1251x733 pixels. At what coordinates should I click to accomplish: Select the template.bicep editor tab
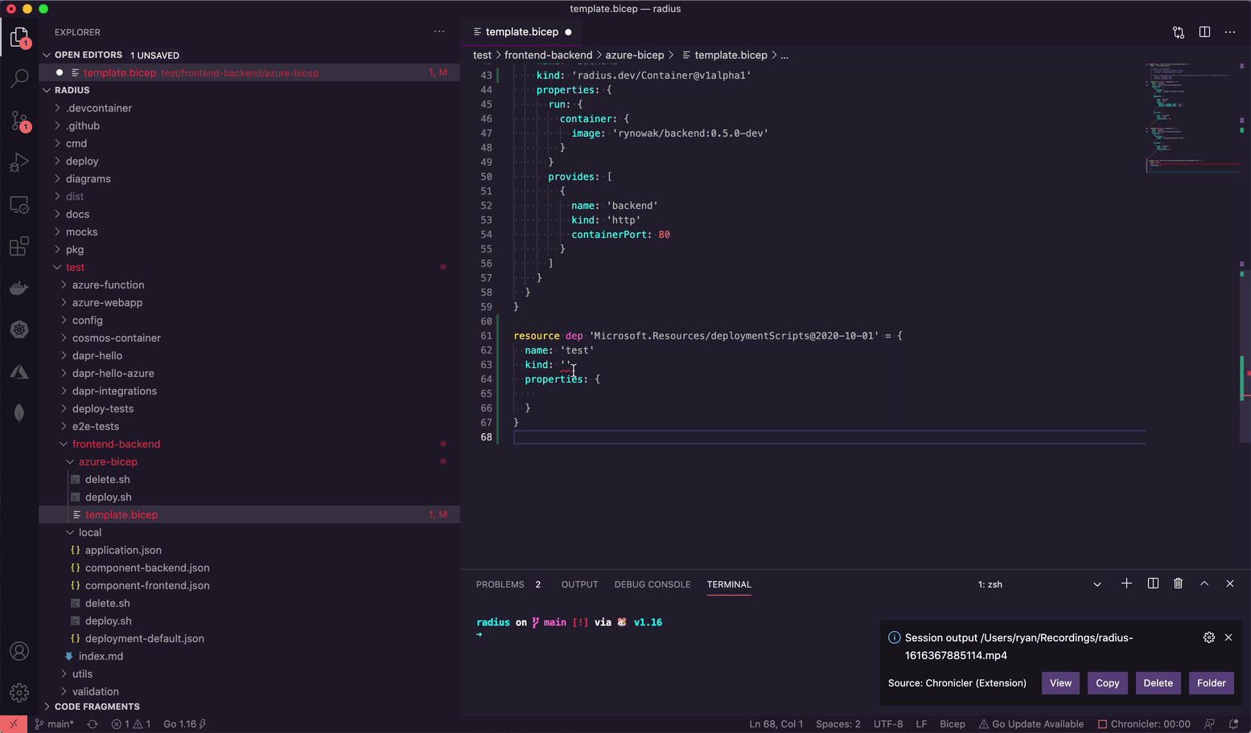[522, 32]
